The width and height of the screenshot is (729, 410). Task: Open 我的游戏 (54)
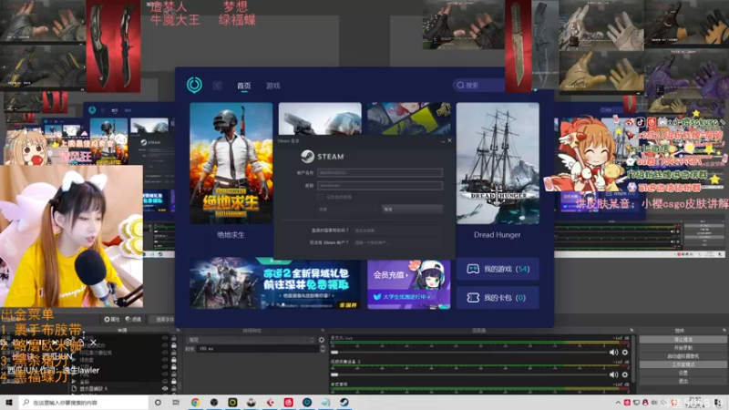click(498, 269)
